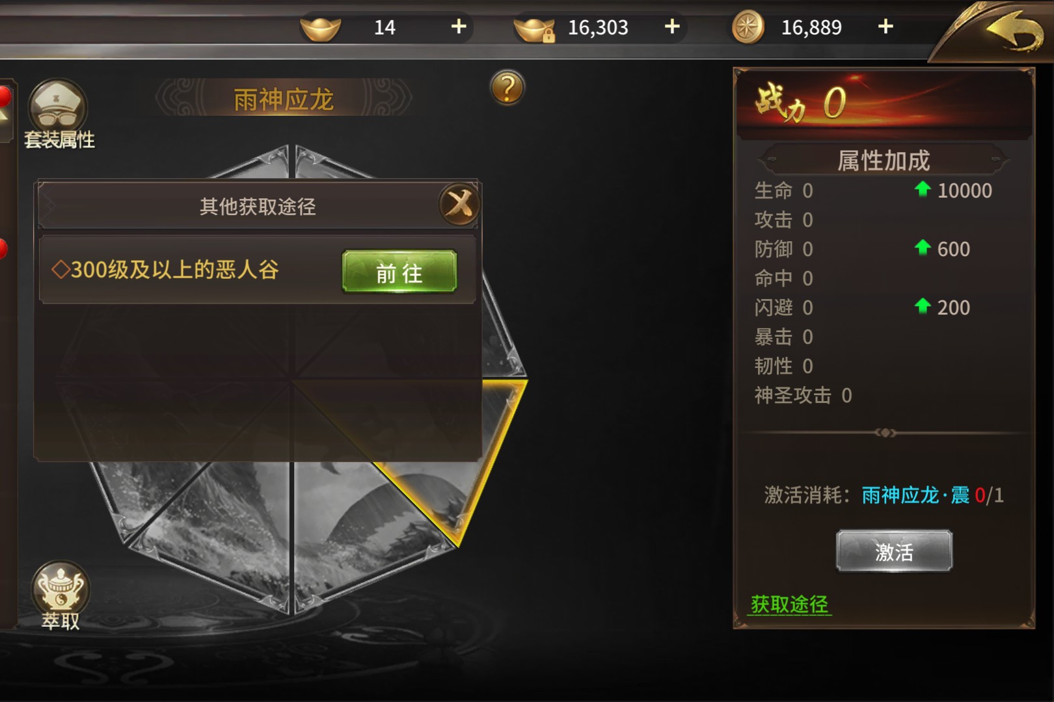Viewport: 1054px width, 702px height.
Task: Open the question mark help icon
Action: 507,88
